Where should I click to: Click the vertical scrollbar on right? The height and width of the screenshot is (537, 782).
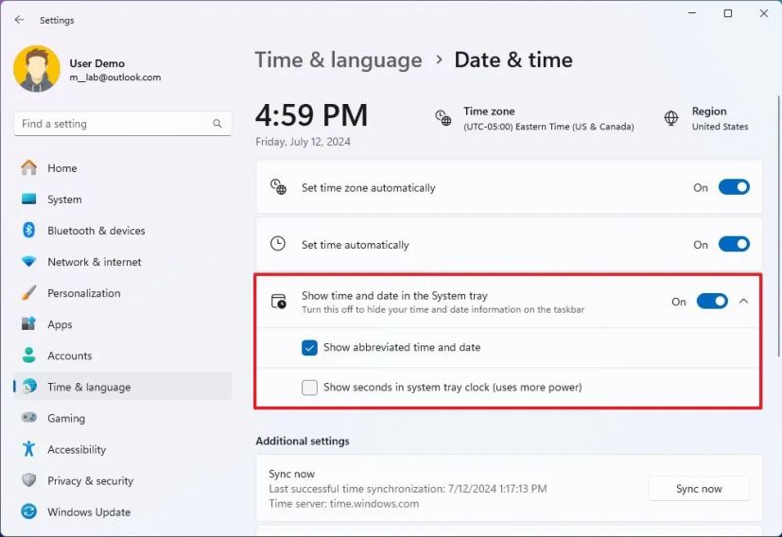point(778,227)
